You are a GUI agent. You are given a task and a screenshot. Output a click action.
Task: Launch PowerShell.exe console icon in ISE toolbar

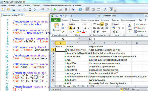tap(80, 9)
